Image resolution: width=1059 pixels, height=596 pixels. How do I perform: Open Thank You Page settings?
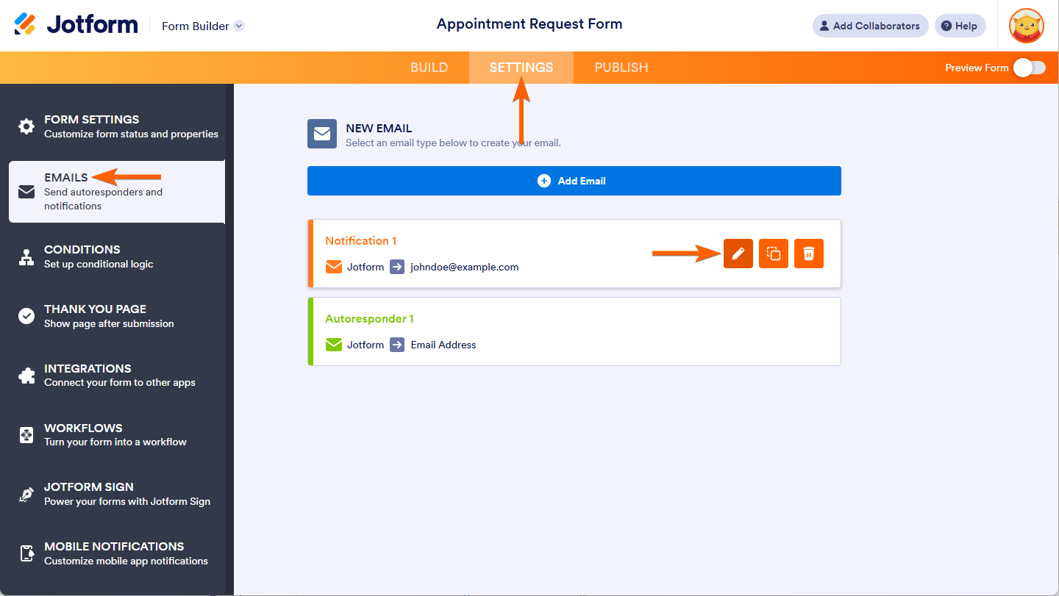tap(117, 316)
